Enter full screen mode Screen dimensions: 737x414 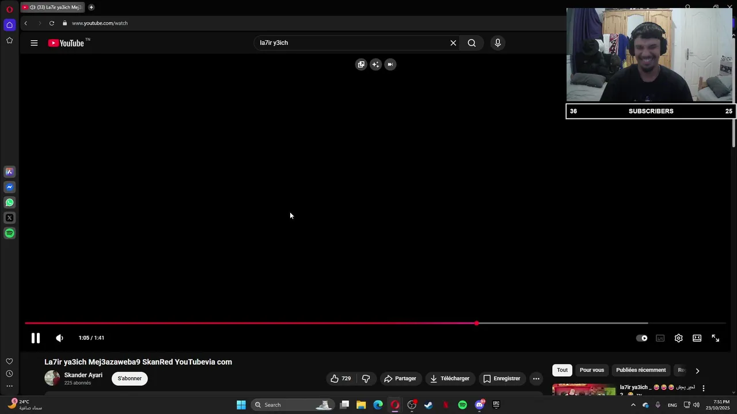click(x=716, y=338)
